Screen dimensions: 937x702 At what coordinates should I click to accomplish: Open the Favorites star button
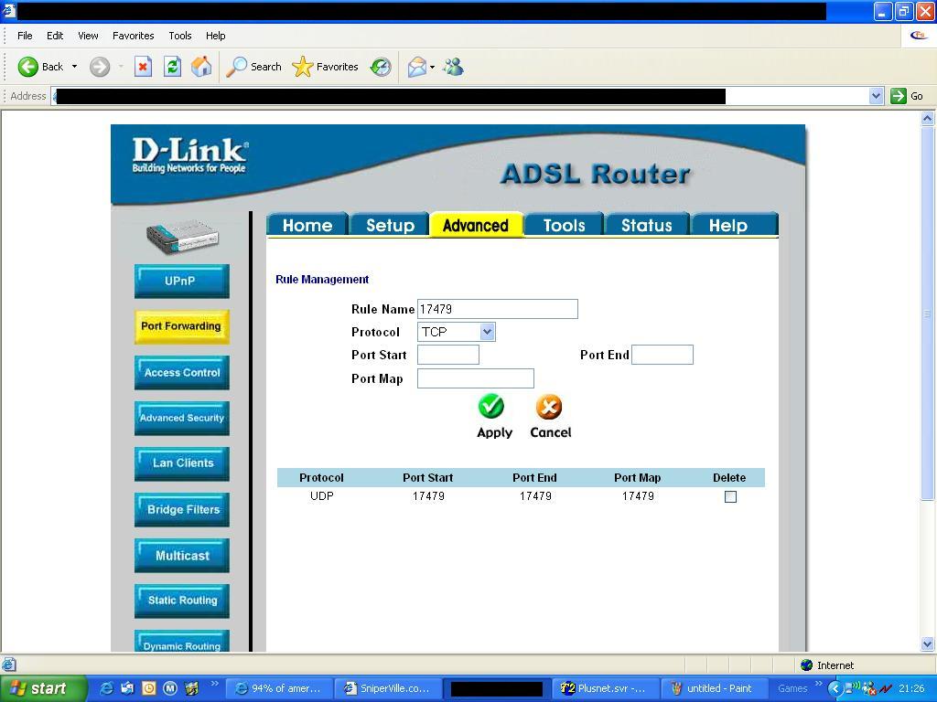click(325, 67)
